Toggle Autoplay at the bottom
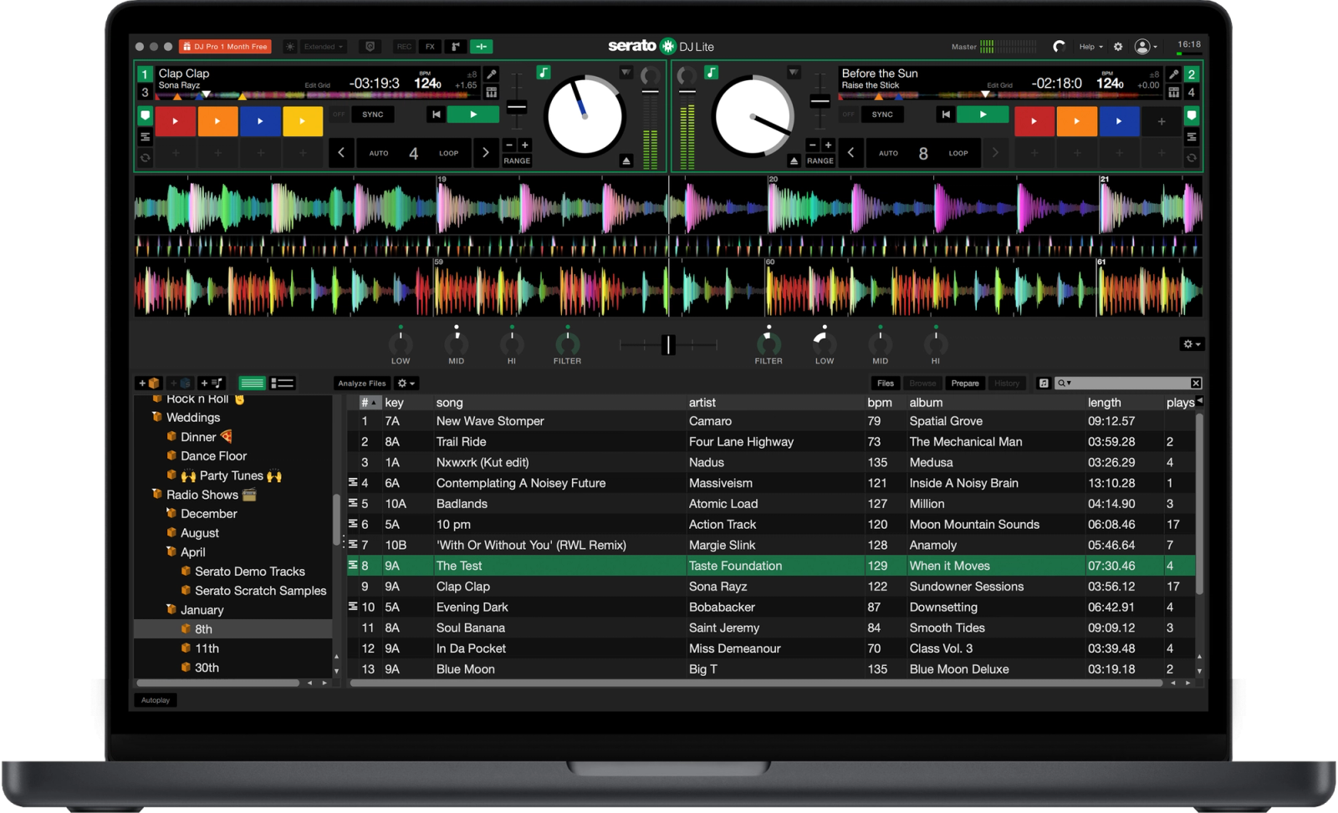The image size is (1338, 813). coord(156,700)
